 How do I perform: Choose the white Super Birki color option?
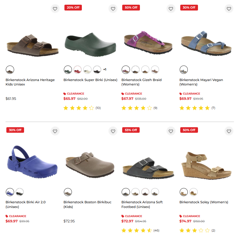click(x=87, y=70)
